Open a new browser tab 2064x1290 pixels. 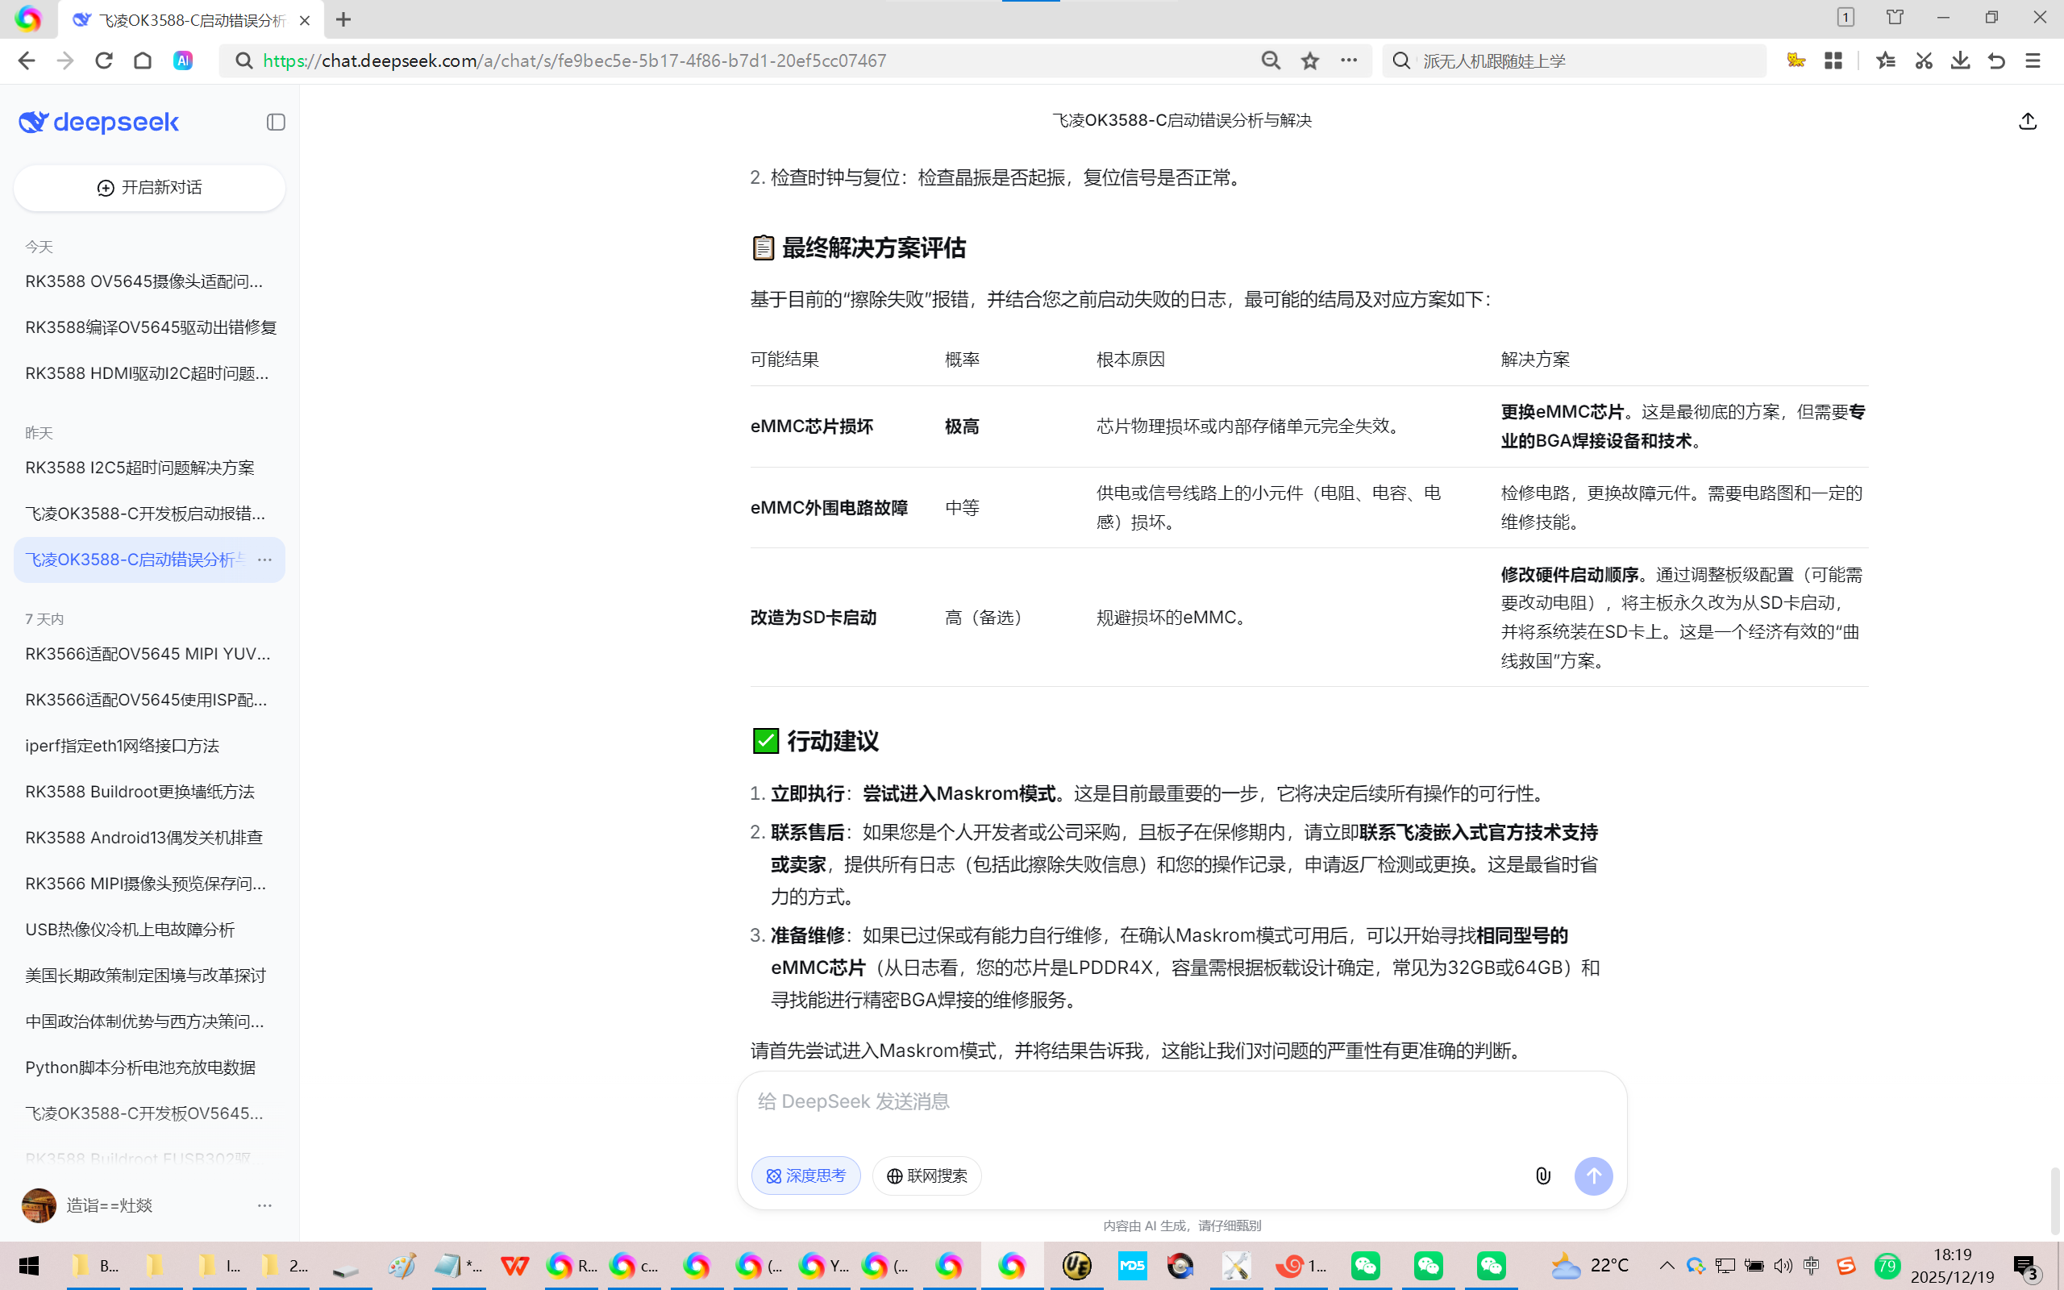(343, 19)
